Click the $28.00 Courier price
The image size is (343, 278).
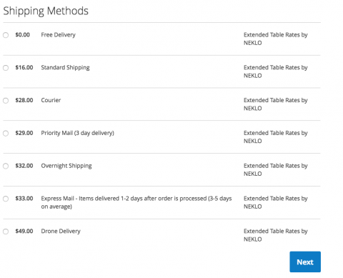[x=24, y=100]
